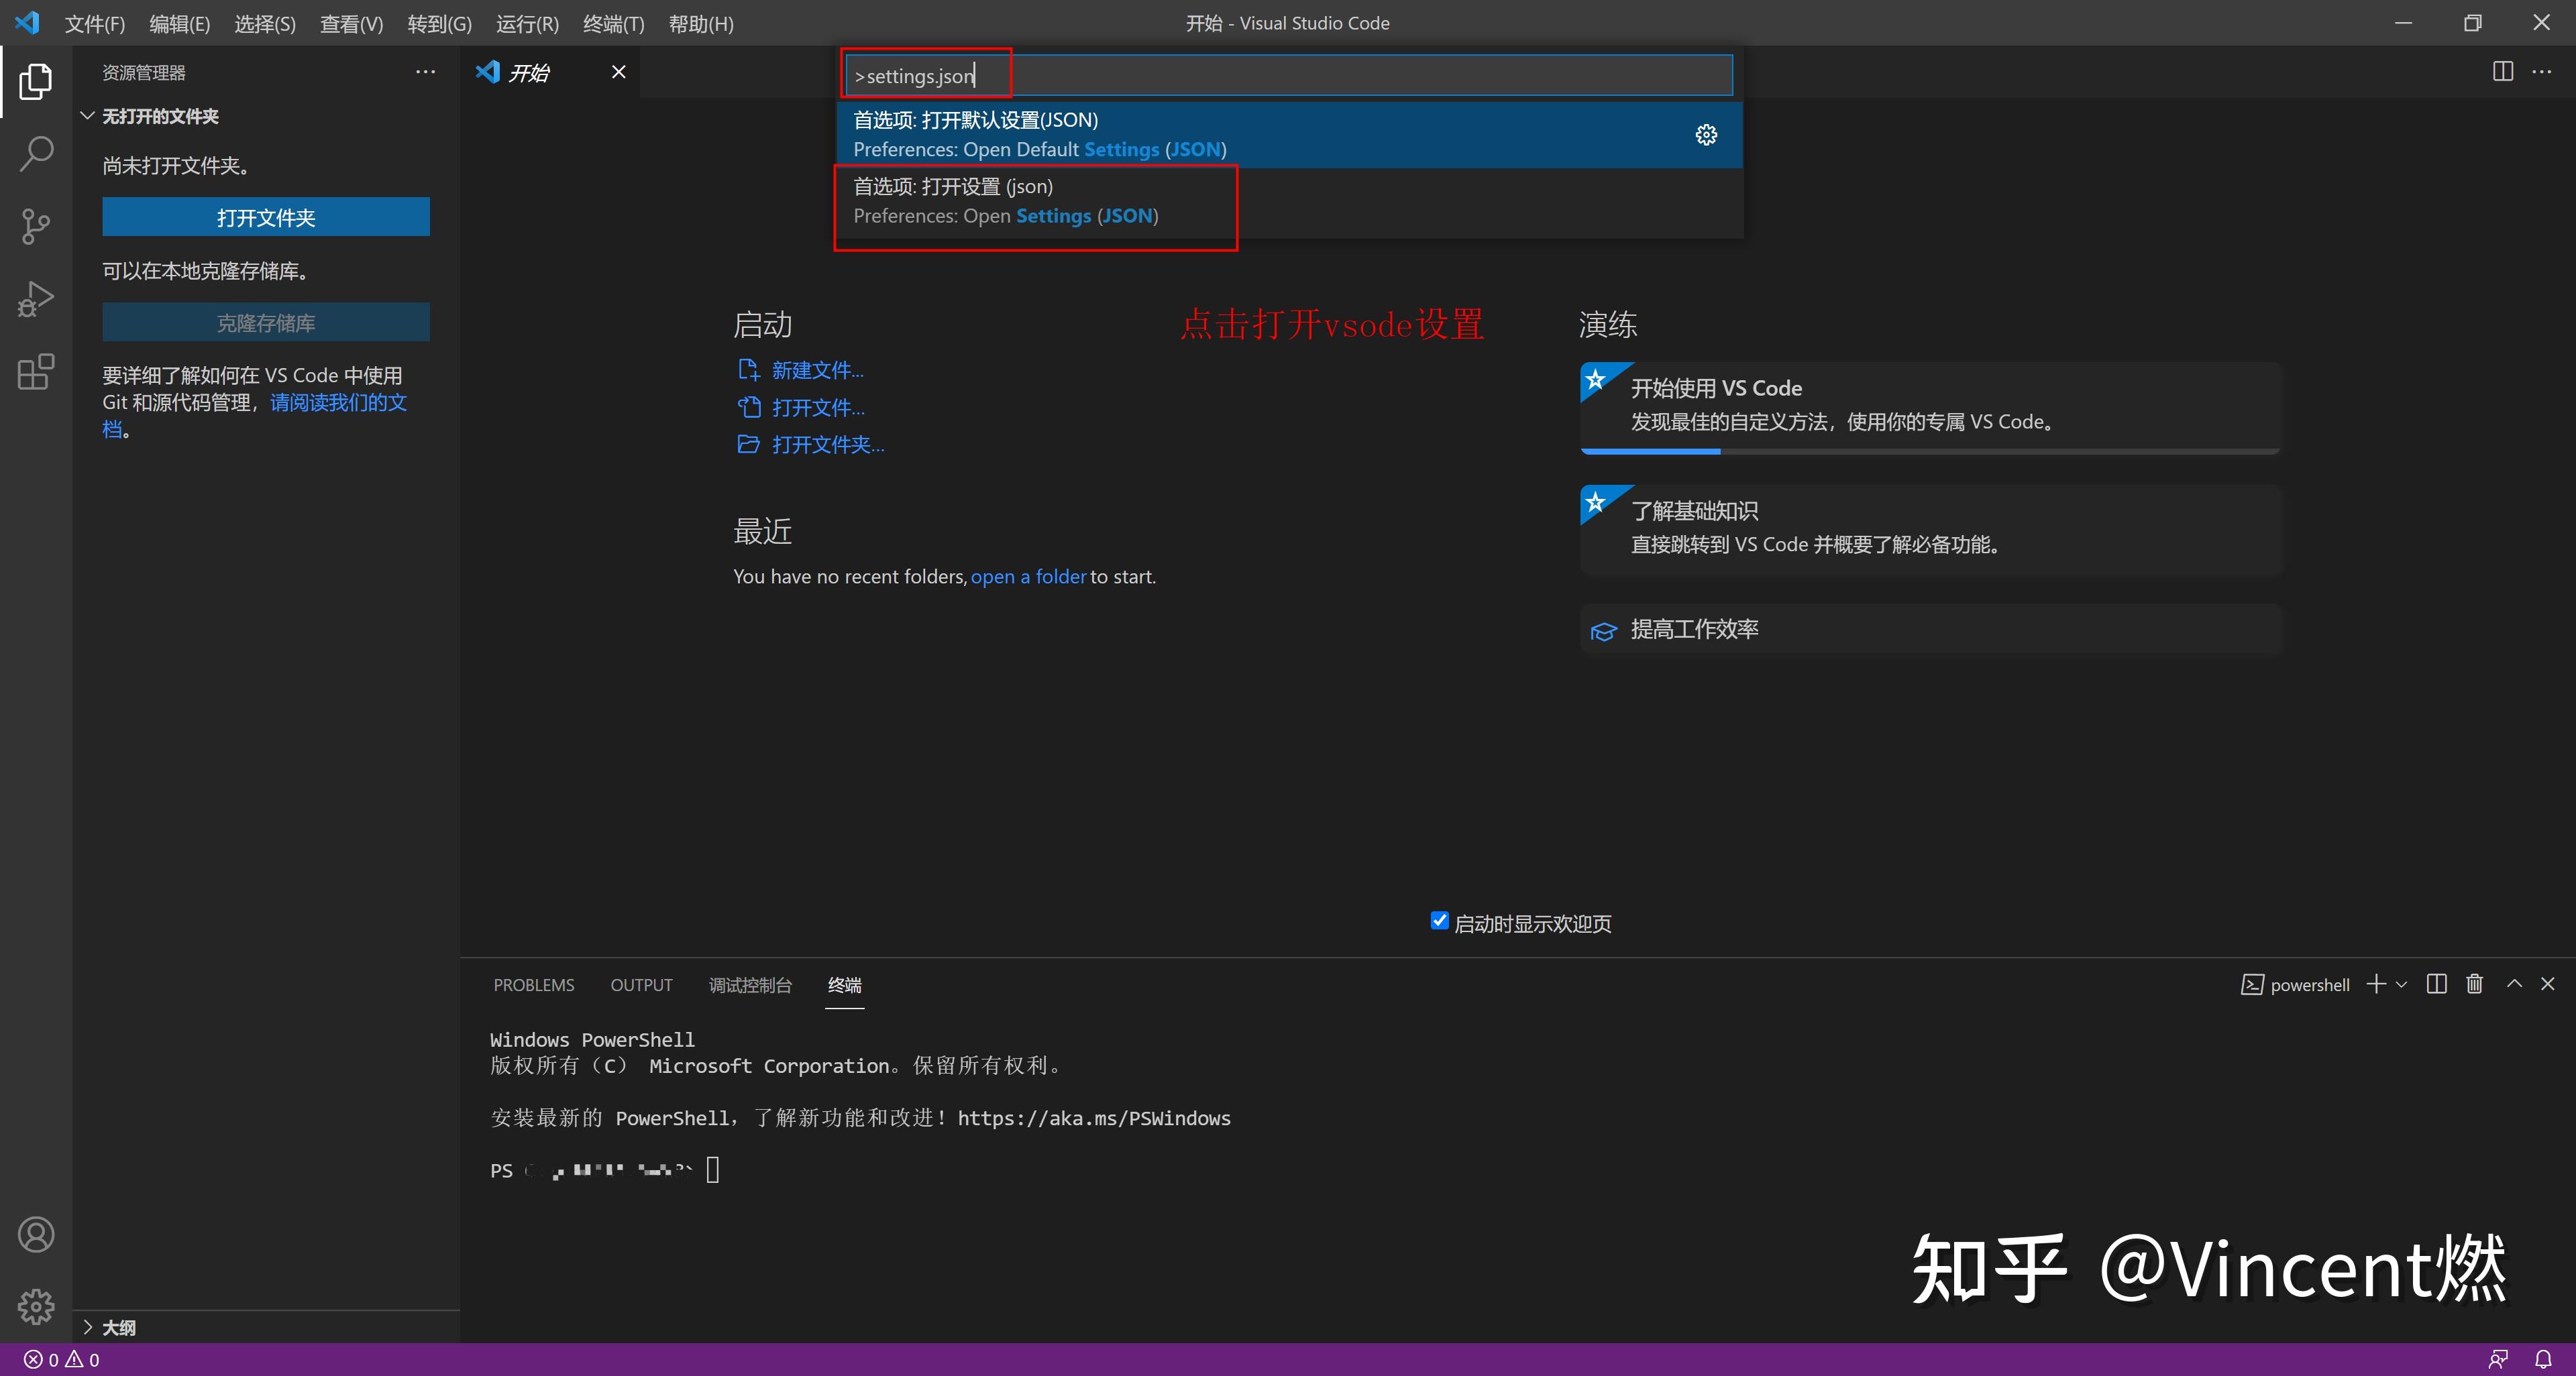Open the 终端(T) menu
This screenshot has width=2576, height=1376.
click(613, 23)
